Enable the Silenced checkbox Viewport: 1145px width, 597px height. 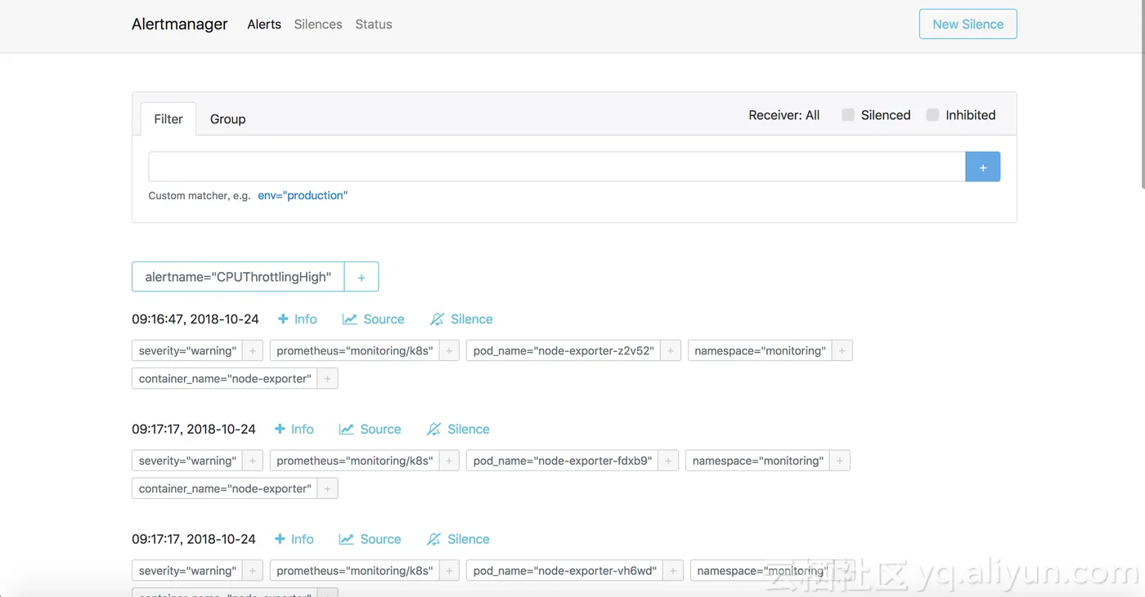coord(848,115)
